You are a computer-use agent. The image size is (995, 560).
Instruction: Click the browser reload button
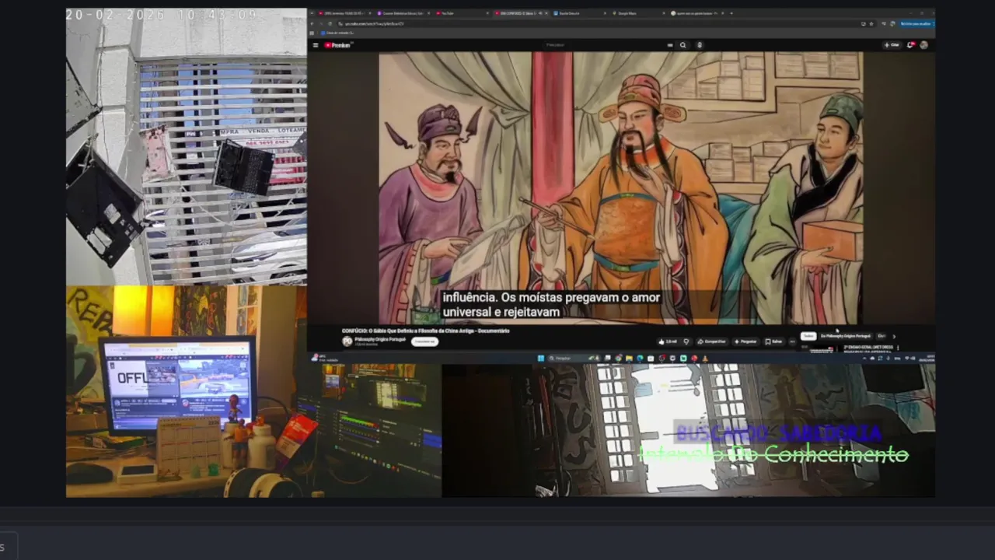pos(330,24)
